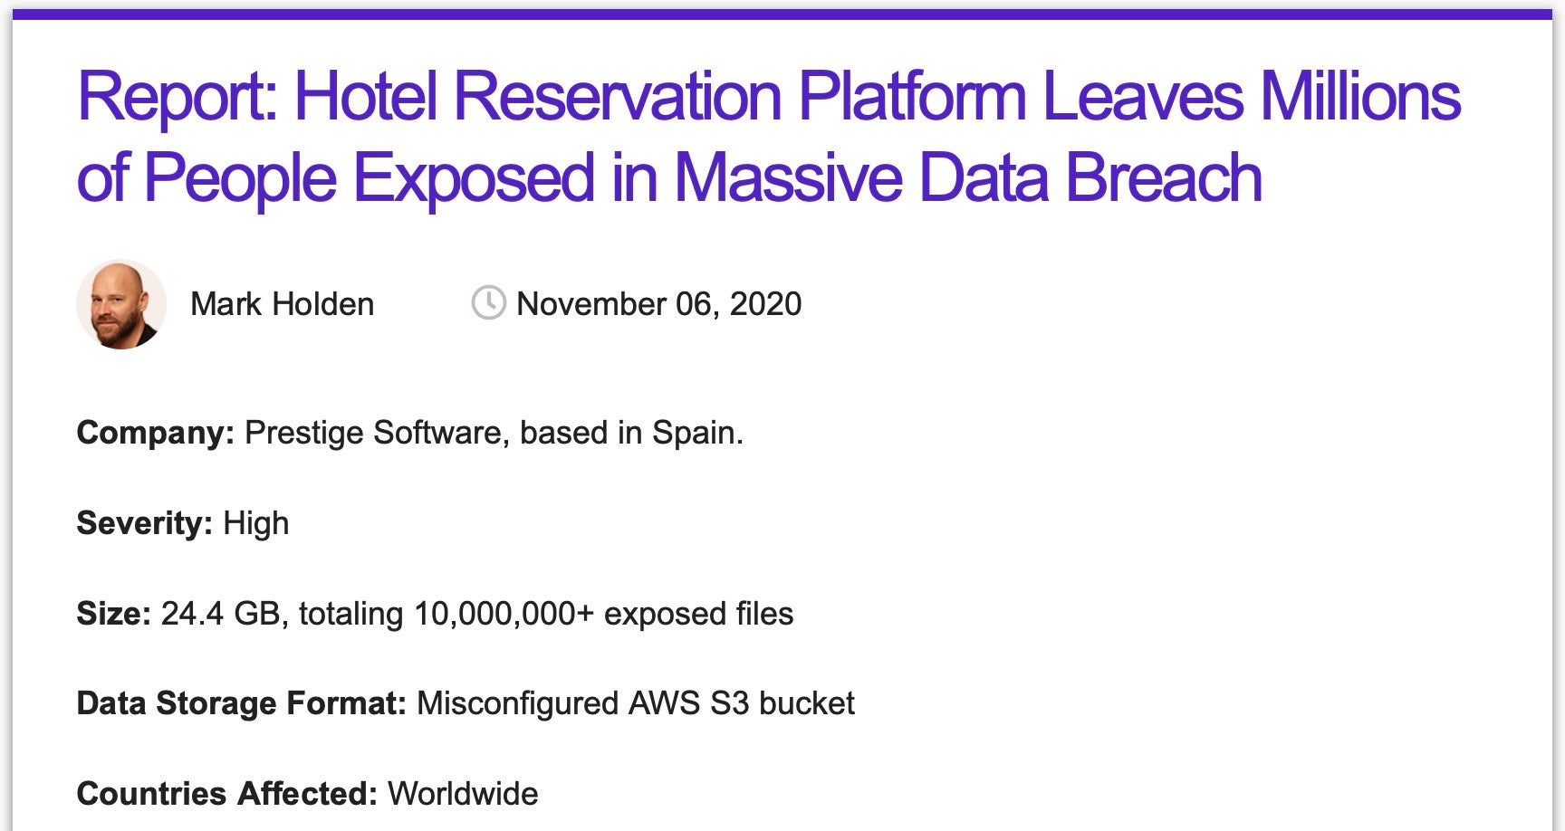The height and width of the screenshot is (831, 1565).
Task: Click the bold "Severity:" label
Action: point(145,523)
